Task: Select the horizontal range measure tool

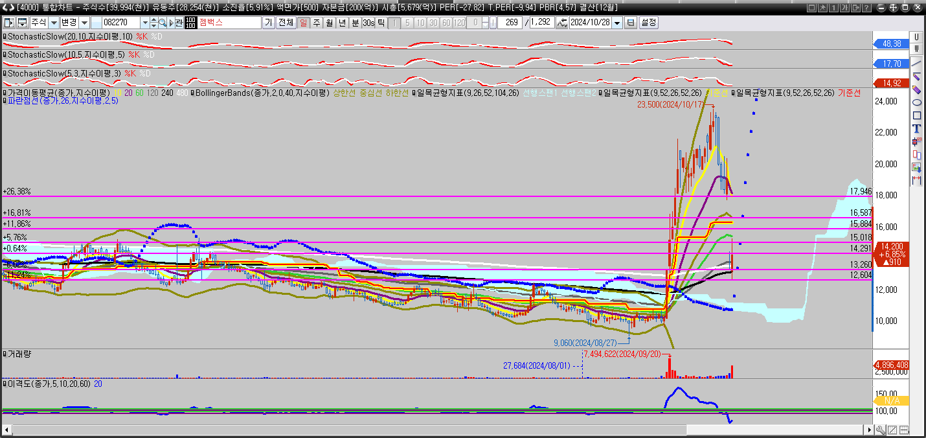Action: click(916, 180)
